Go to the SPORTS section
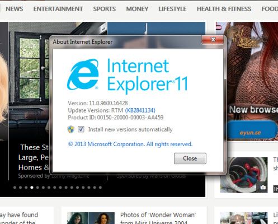Image resolution: width=278 pixels, height=224 pixels. (x=105, y=9)
